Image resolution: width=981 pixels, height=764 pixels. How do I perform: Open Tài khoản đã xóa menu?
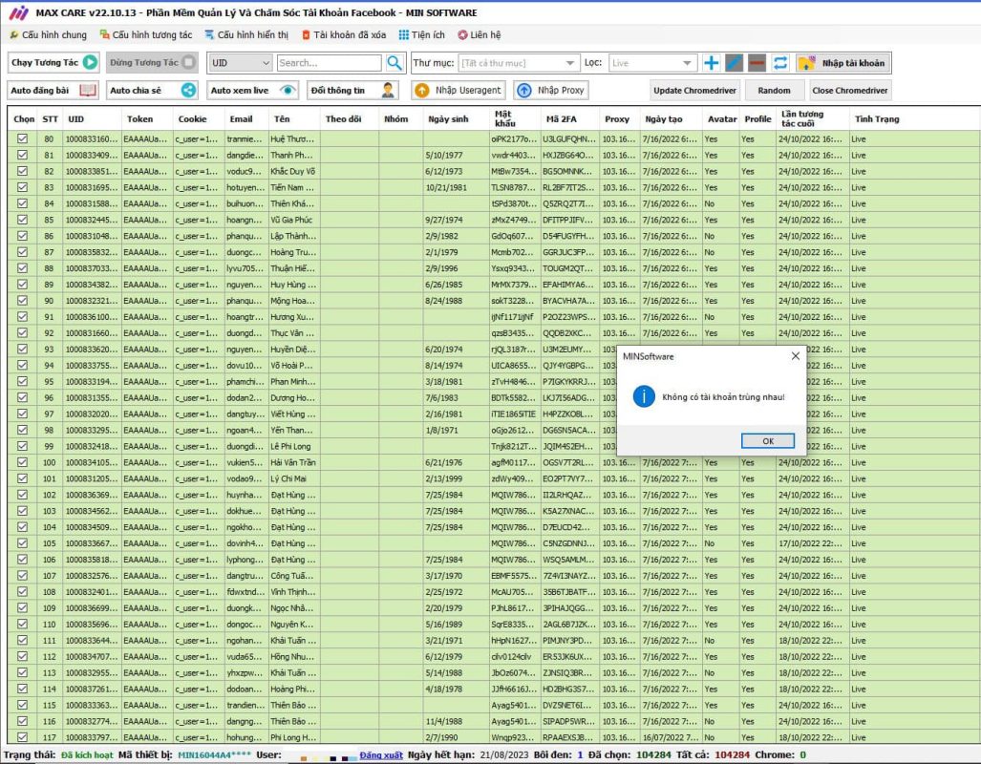click(x=344, y=35)
